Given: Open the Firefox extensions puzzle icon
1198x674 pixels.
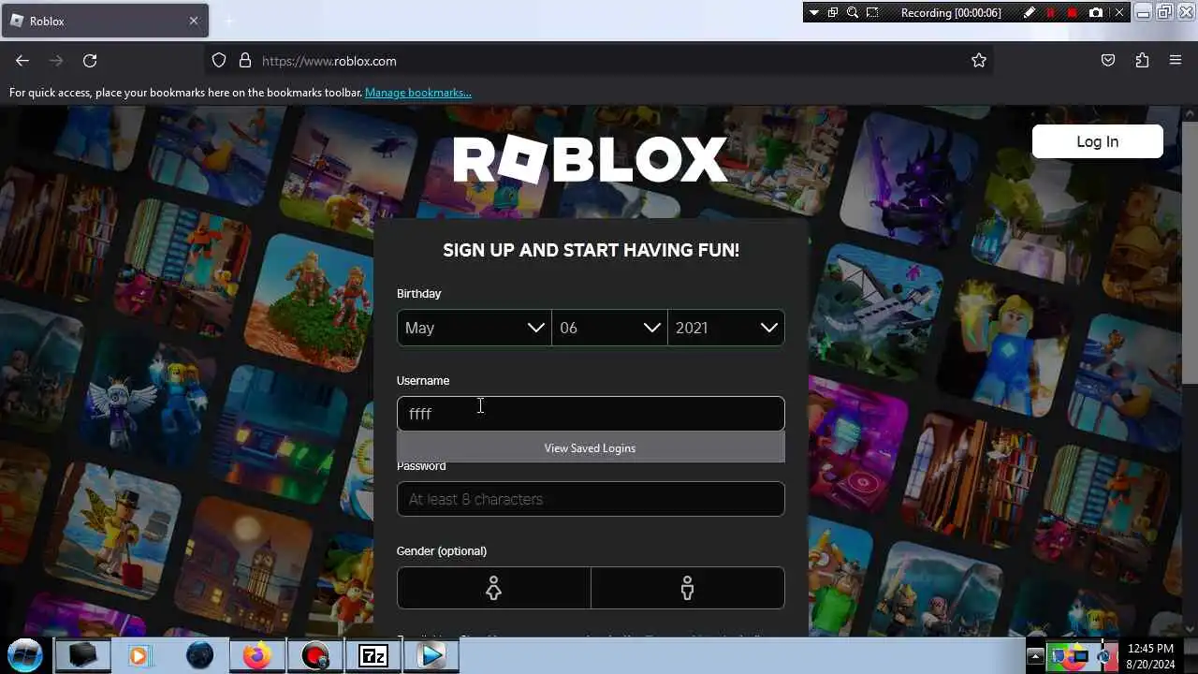Looking at the screenshot, I should pos(1142,61).
